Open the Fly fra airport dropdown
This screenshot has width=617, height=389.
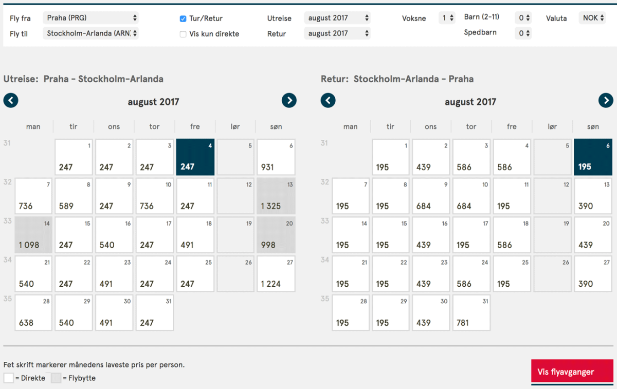91,18
